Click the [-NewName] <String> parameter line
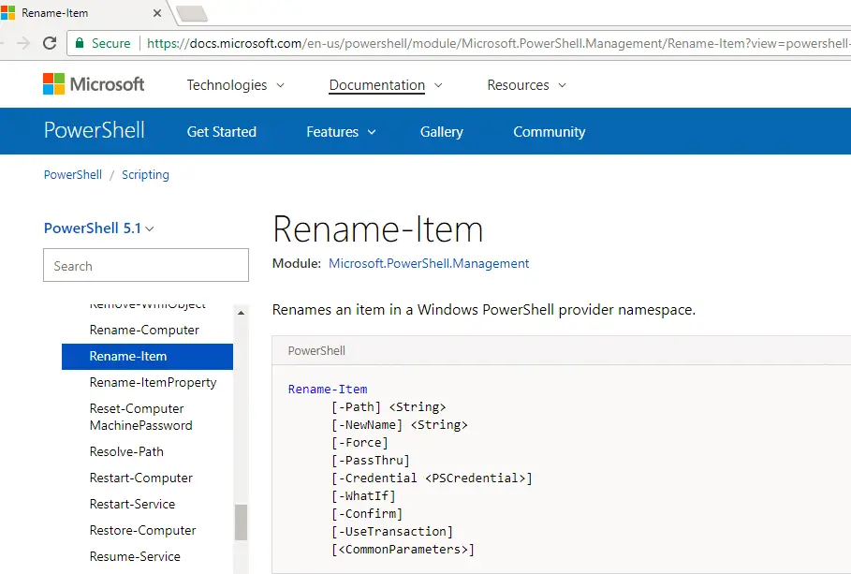Image resolution: width=851 pixels, height=574 pixels. (x=400, y=425)
